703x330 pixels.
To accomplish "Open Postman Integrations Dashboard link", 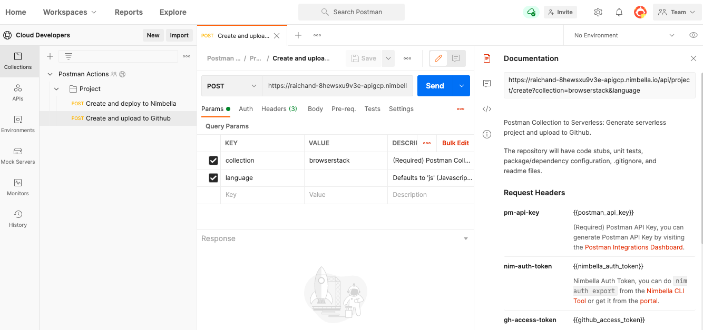I will pyautogui.click(x=634, y=247).
